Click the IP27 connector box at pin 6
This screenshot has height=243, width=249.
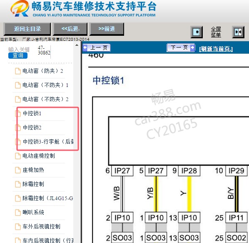pos(122,171)
